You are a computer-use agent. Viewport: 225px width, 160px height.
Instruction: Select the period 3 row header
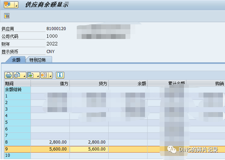[x=17, y=109]
